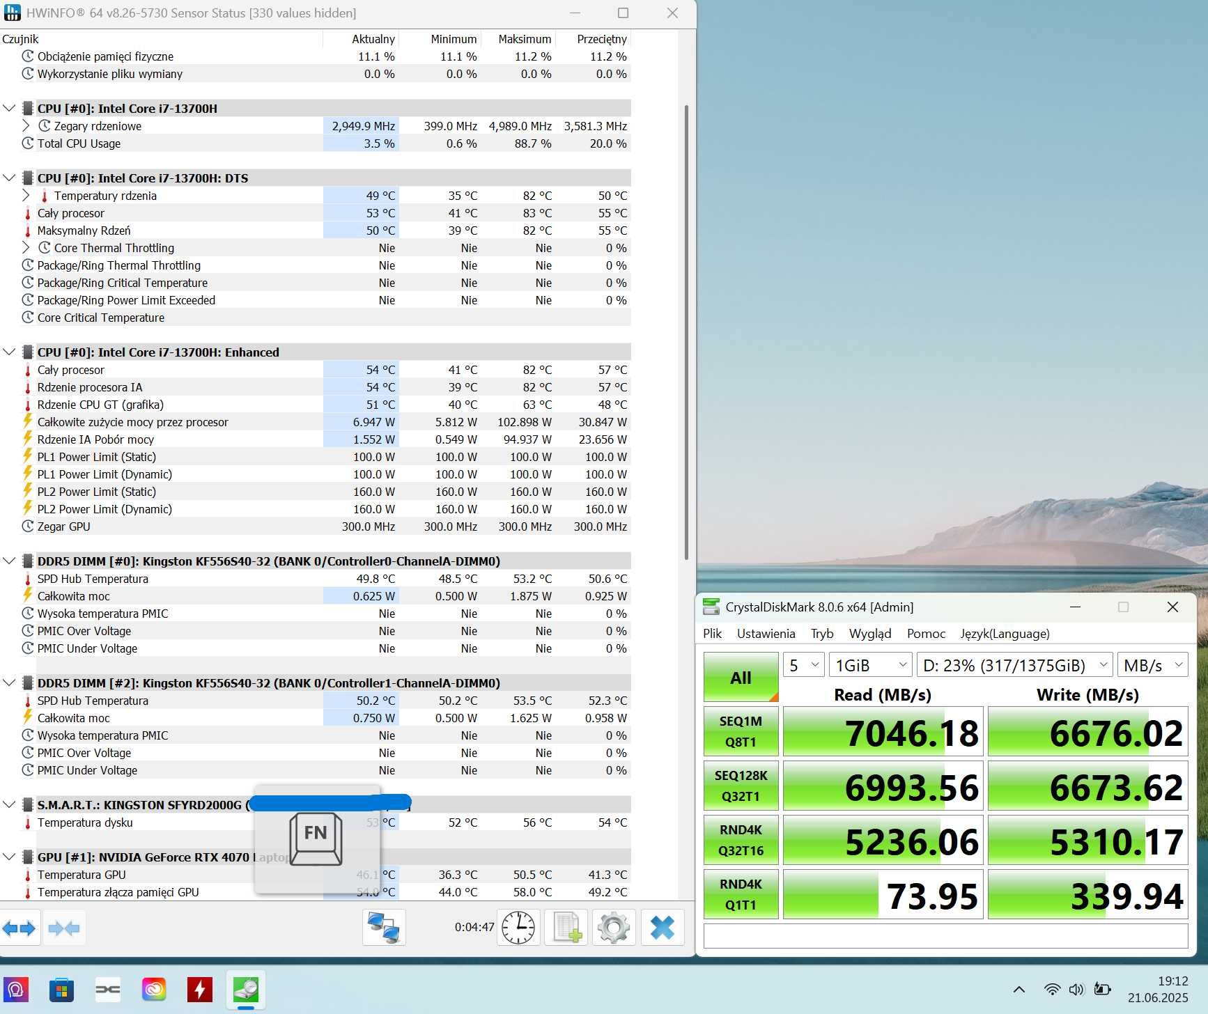Click the SEQ1M read result 7046.18
Viewport: 1208px width, 1014px height.
[x=883, y=732]
